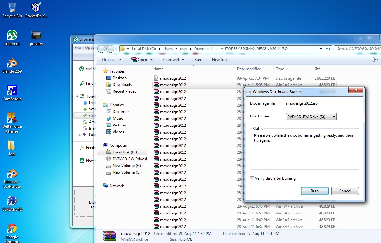
Task: Open the Organize dropdown menu
Action: click(112, 60)
